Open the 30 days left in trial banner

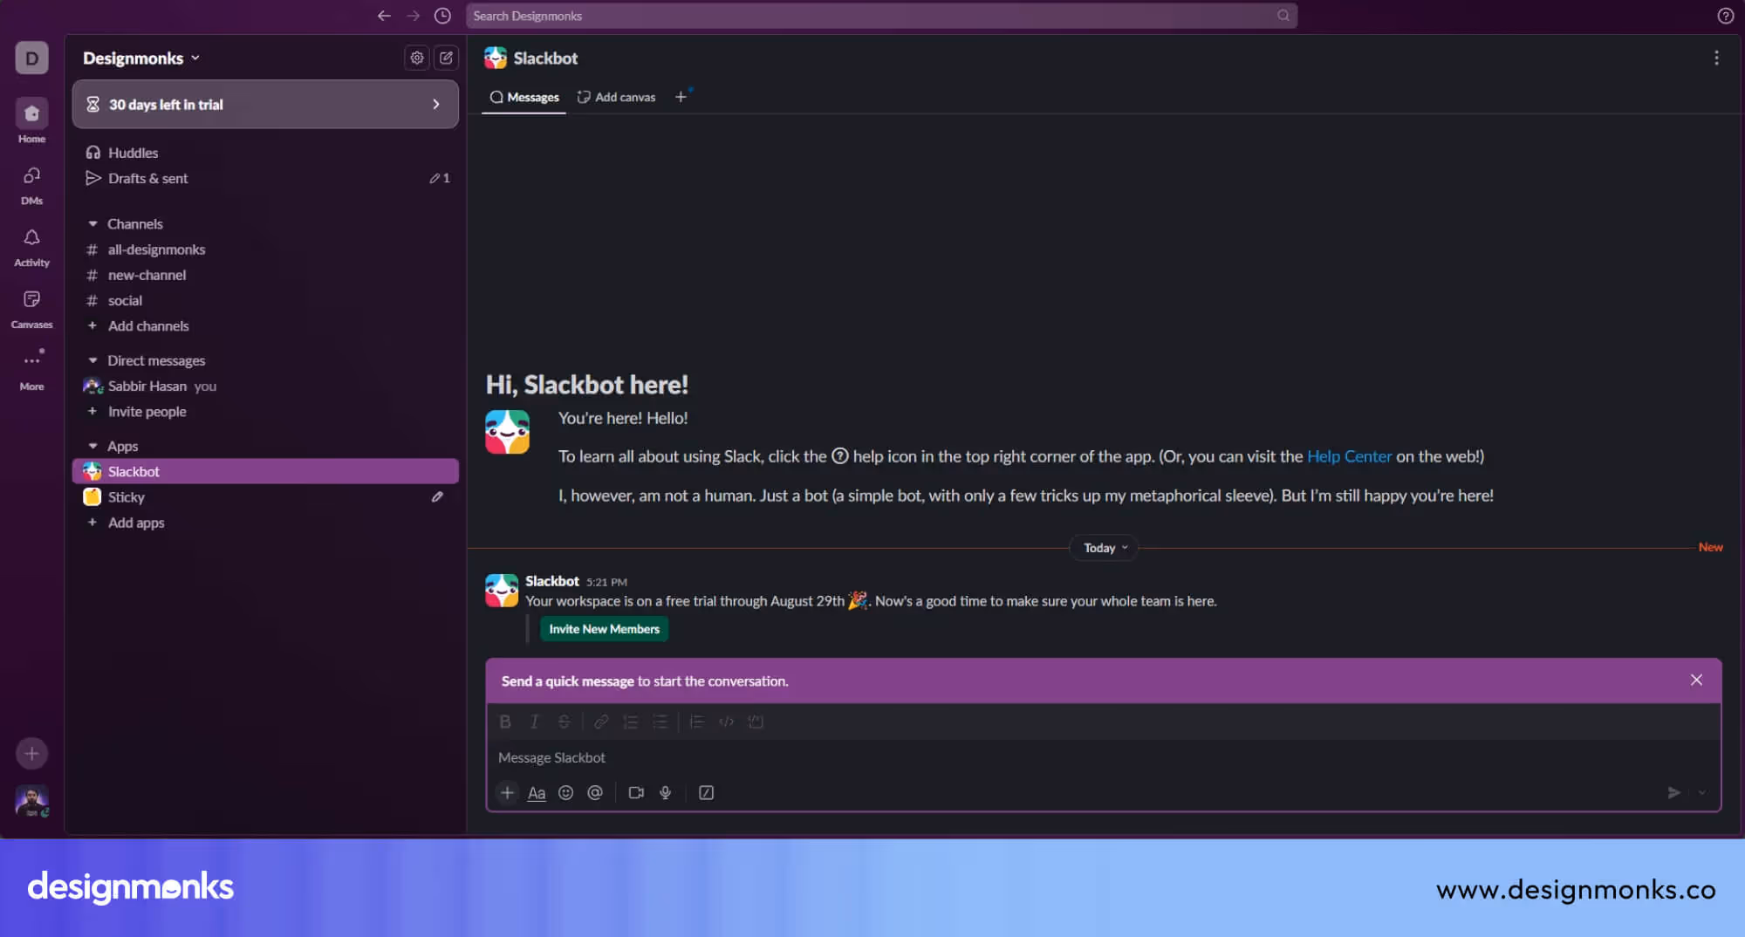coord(265,104)
